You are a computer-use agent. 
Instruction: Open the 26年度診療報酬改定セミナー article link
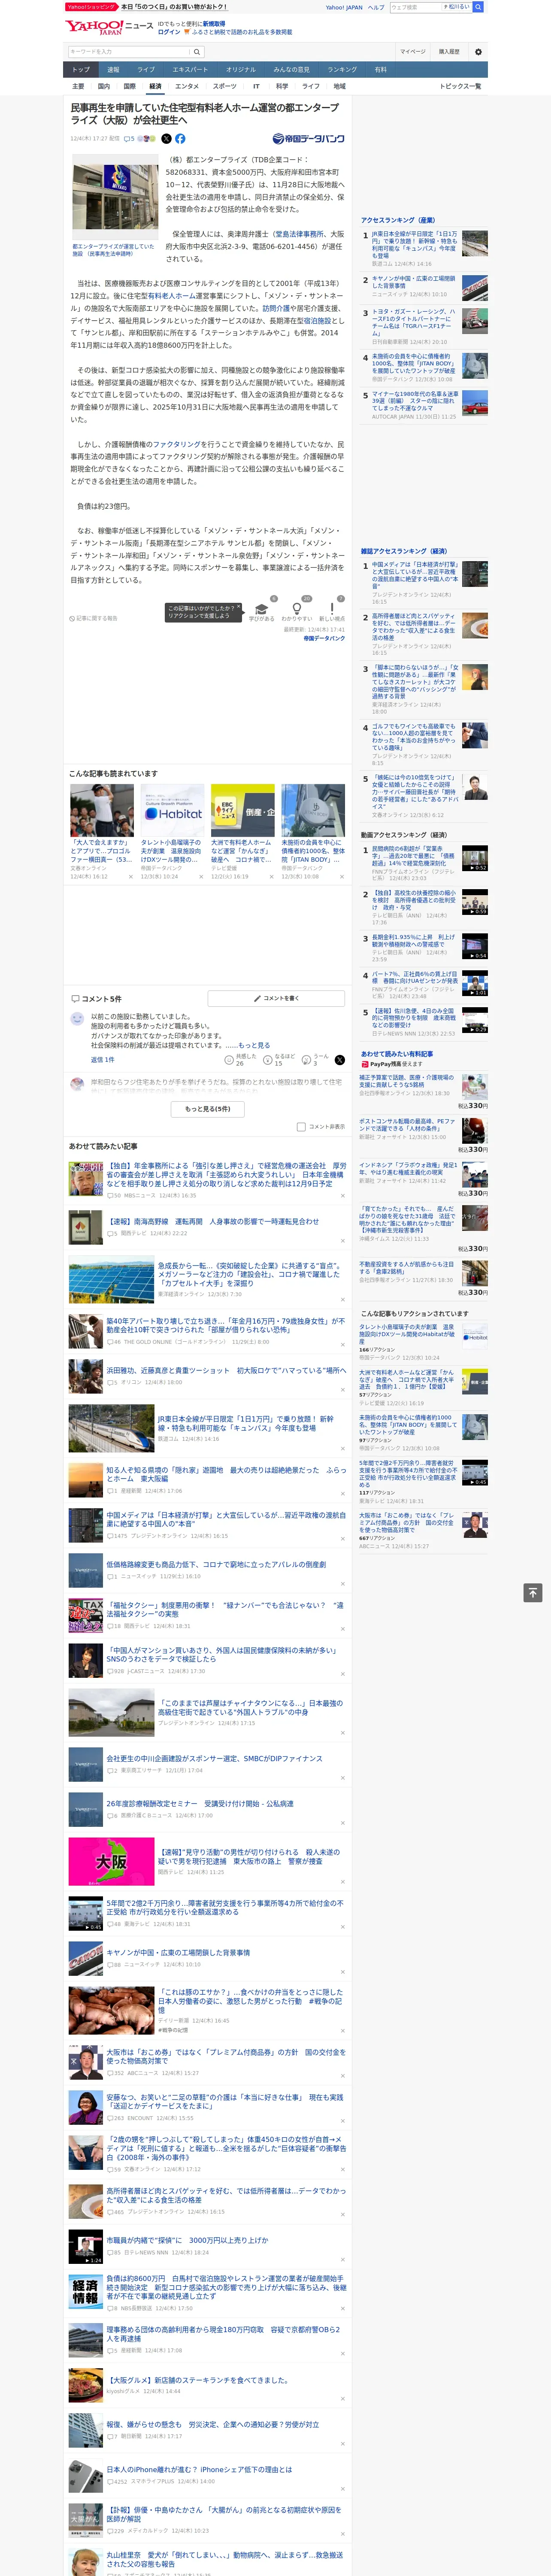click(200, 1804)
